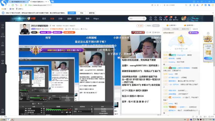Open the scissors tool dropdown arrow
This screenshot has width=215, height=121.
pos(199,5)
